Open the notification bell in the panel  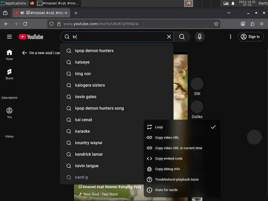(233, 3)
